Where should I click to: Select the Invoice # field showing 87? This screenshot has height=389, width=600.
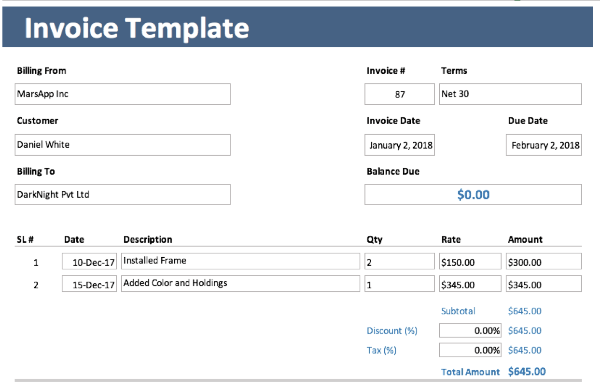pyautogui.click(x=399, y=94)
